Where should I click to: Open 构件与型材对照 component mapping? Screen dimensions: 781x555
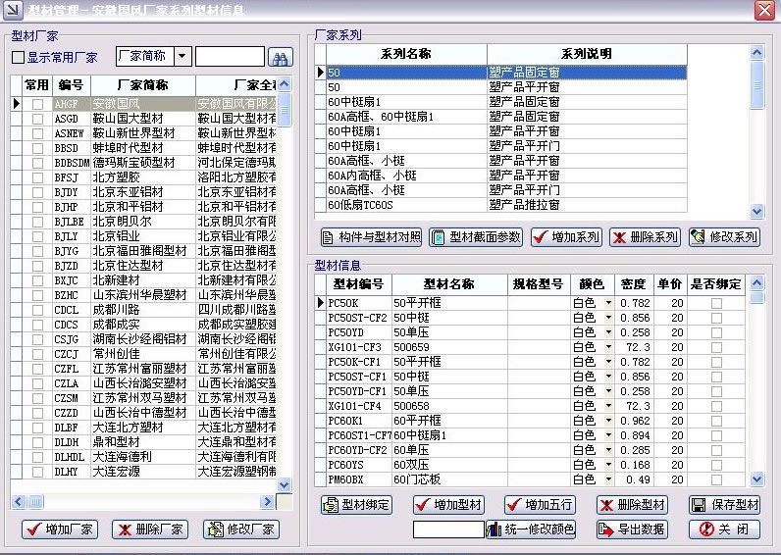click(x=372, y=237)
